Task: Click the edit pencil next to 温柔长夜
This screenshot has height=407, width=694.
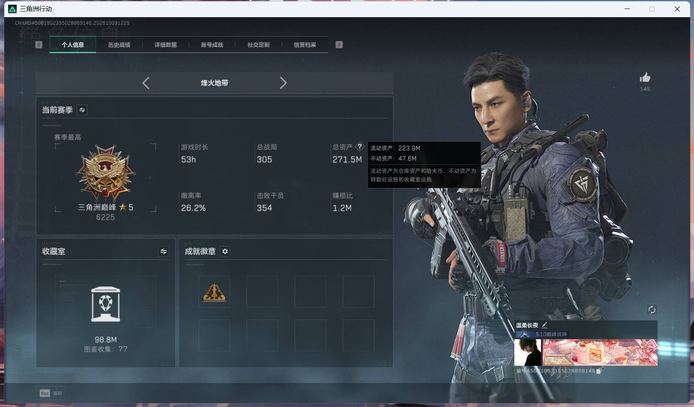Action: tap(544, 325)
